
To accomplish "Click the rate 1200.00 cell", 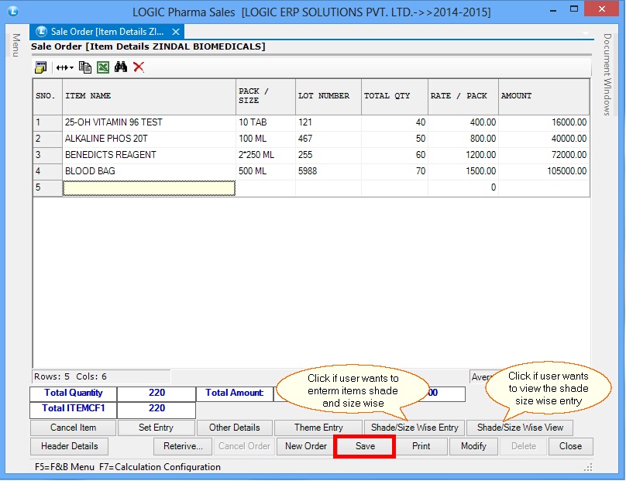I will click(x=463, y=155).
